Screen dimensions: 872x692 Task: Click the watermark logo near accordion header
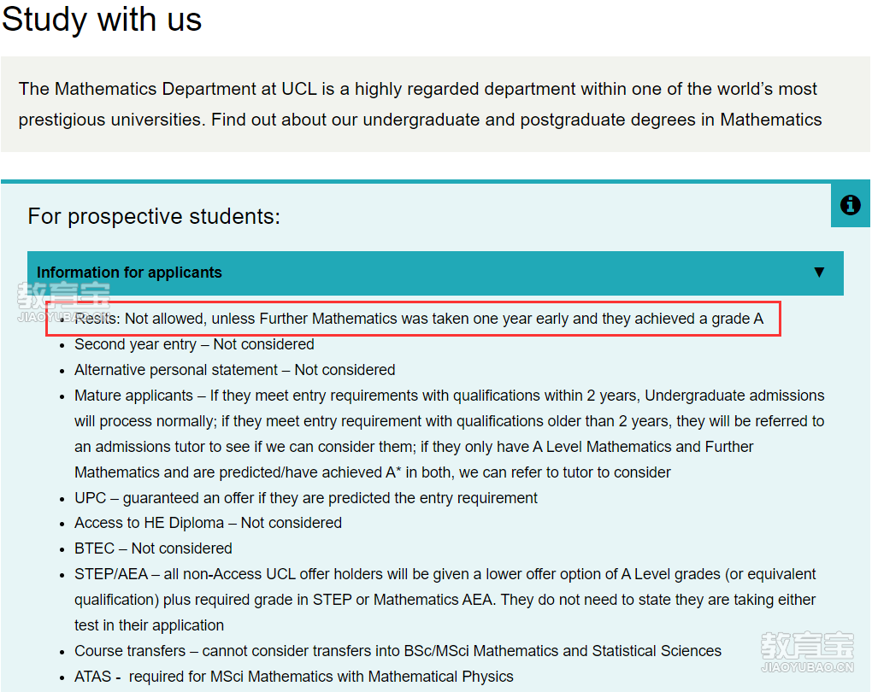[x=63, y=302]
